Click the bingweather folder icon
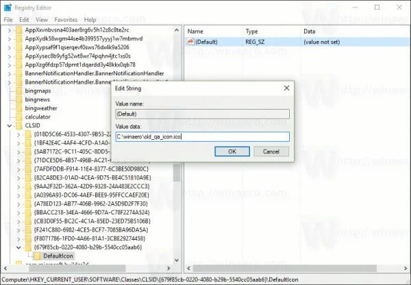 pyautogui.click(x=19, y=108)
